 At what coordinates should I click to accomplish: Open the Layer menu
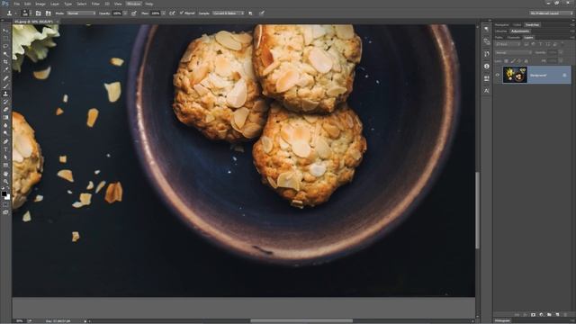tap(55, 4)
